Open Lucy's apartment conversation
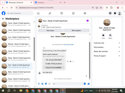 17,38
